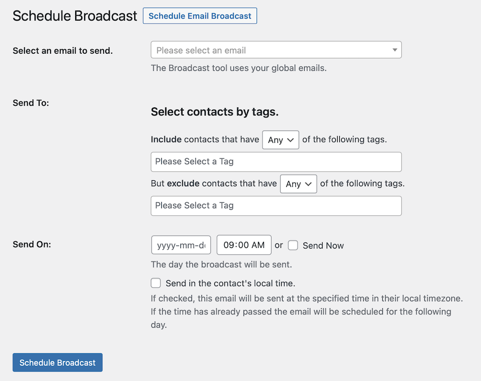Open the "Please select an email" dropdown
The width and height of the screenshot is (481, 381).
point(276,50)
